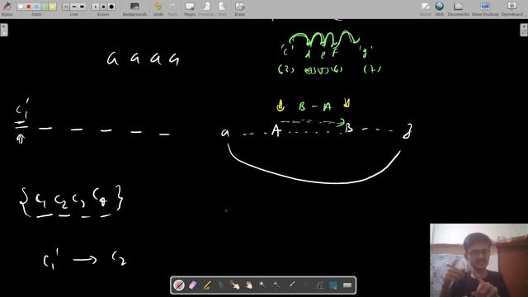Select the Write text tool
This screenshot has width=528, height=297.
pyautogui.click(x=319, y=285)
